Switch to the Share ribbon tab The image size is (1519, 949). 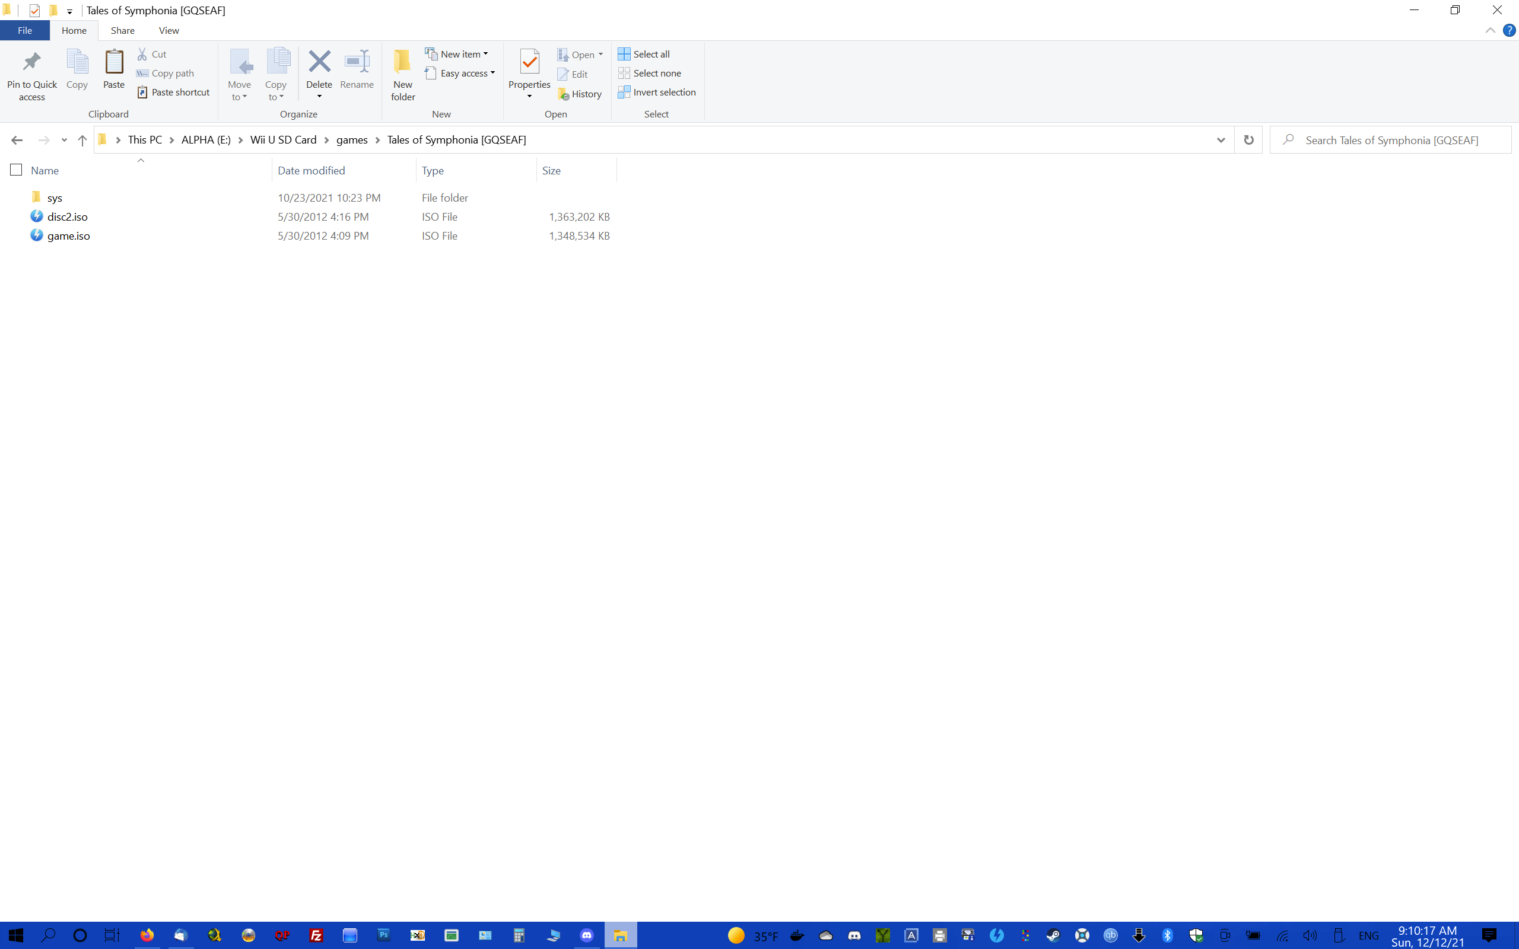[122, 30]
